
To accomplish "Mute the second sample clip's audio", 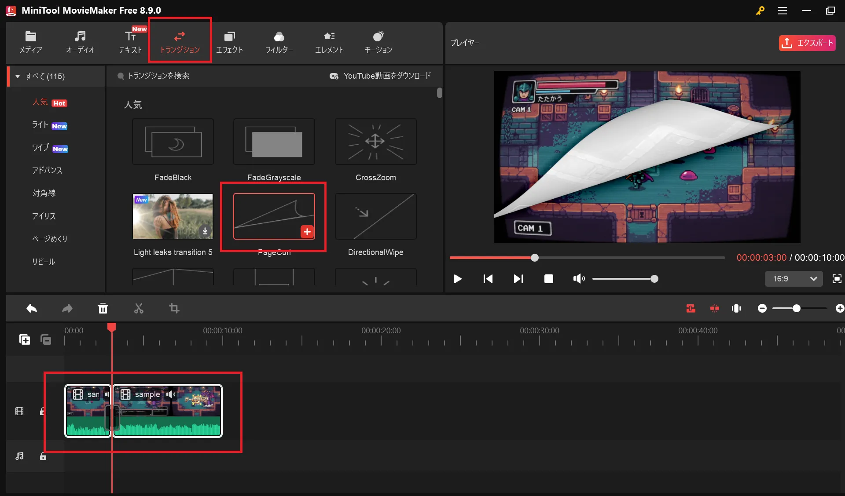I will tap(171, 394).
